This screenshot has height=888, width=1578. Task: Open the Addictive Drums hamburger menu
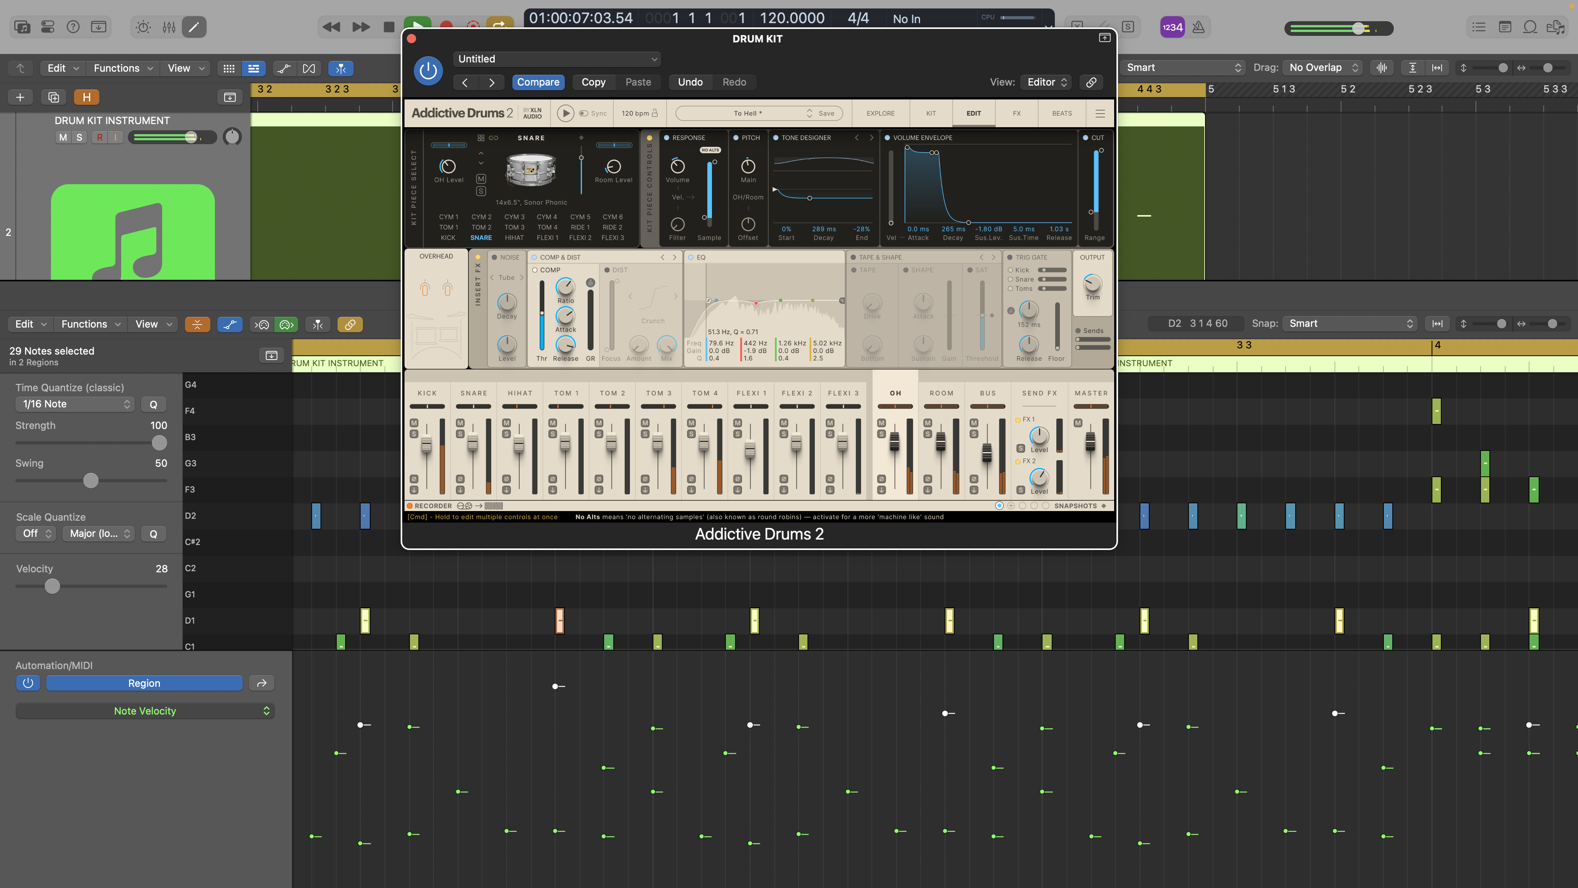(x=1100, y=113)
